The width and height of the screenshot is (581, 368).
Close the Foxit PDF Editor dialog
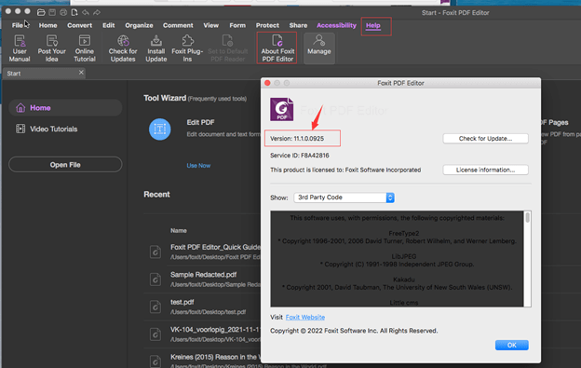coord(267,83)
